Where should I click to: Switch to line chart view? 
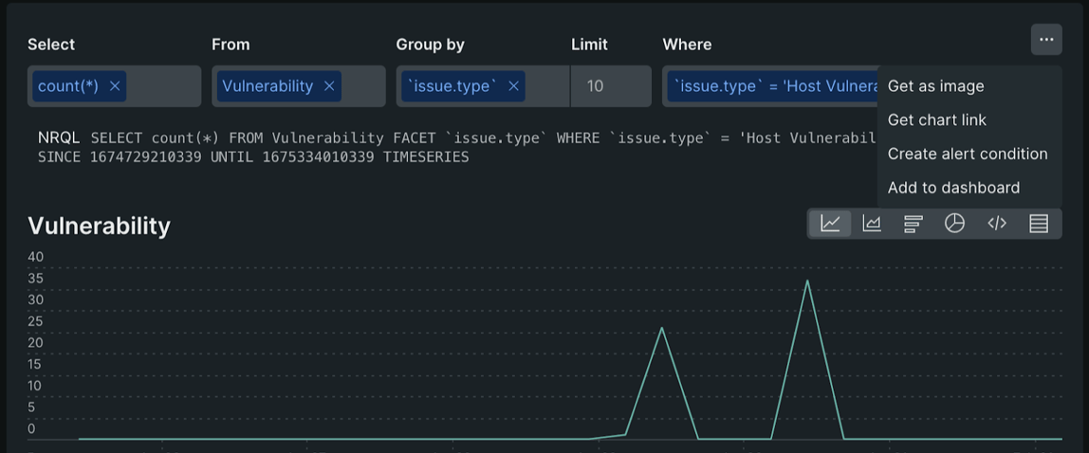pyautogui.click(x=831, y=224)
